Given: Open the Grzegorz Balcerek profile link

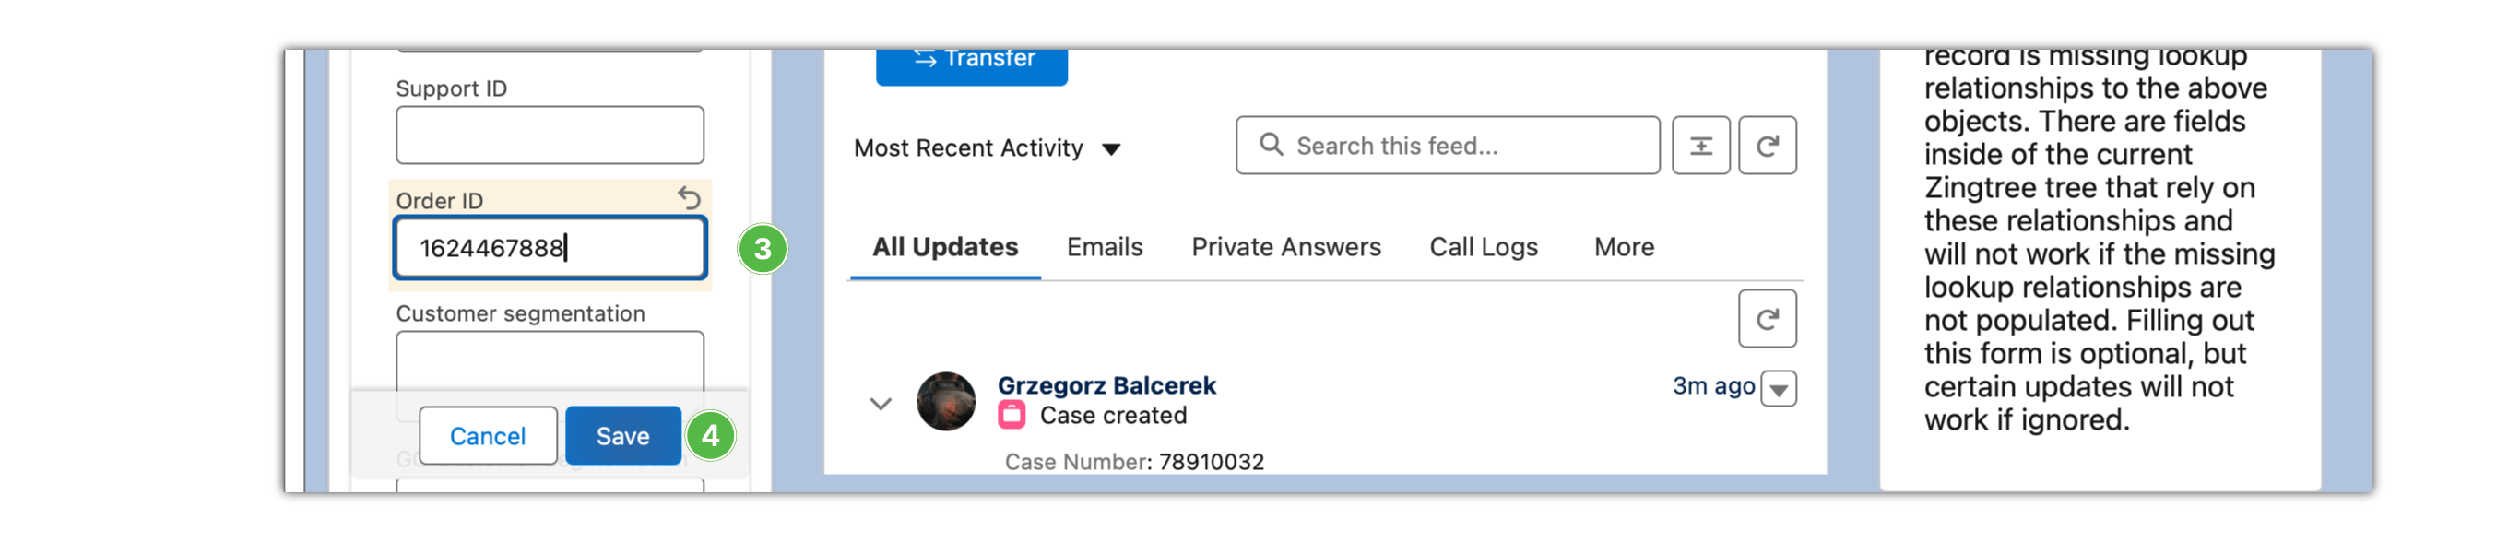Looking at the screenshot, I should pos(1106,385).
